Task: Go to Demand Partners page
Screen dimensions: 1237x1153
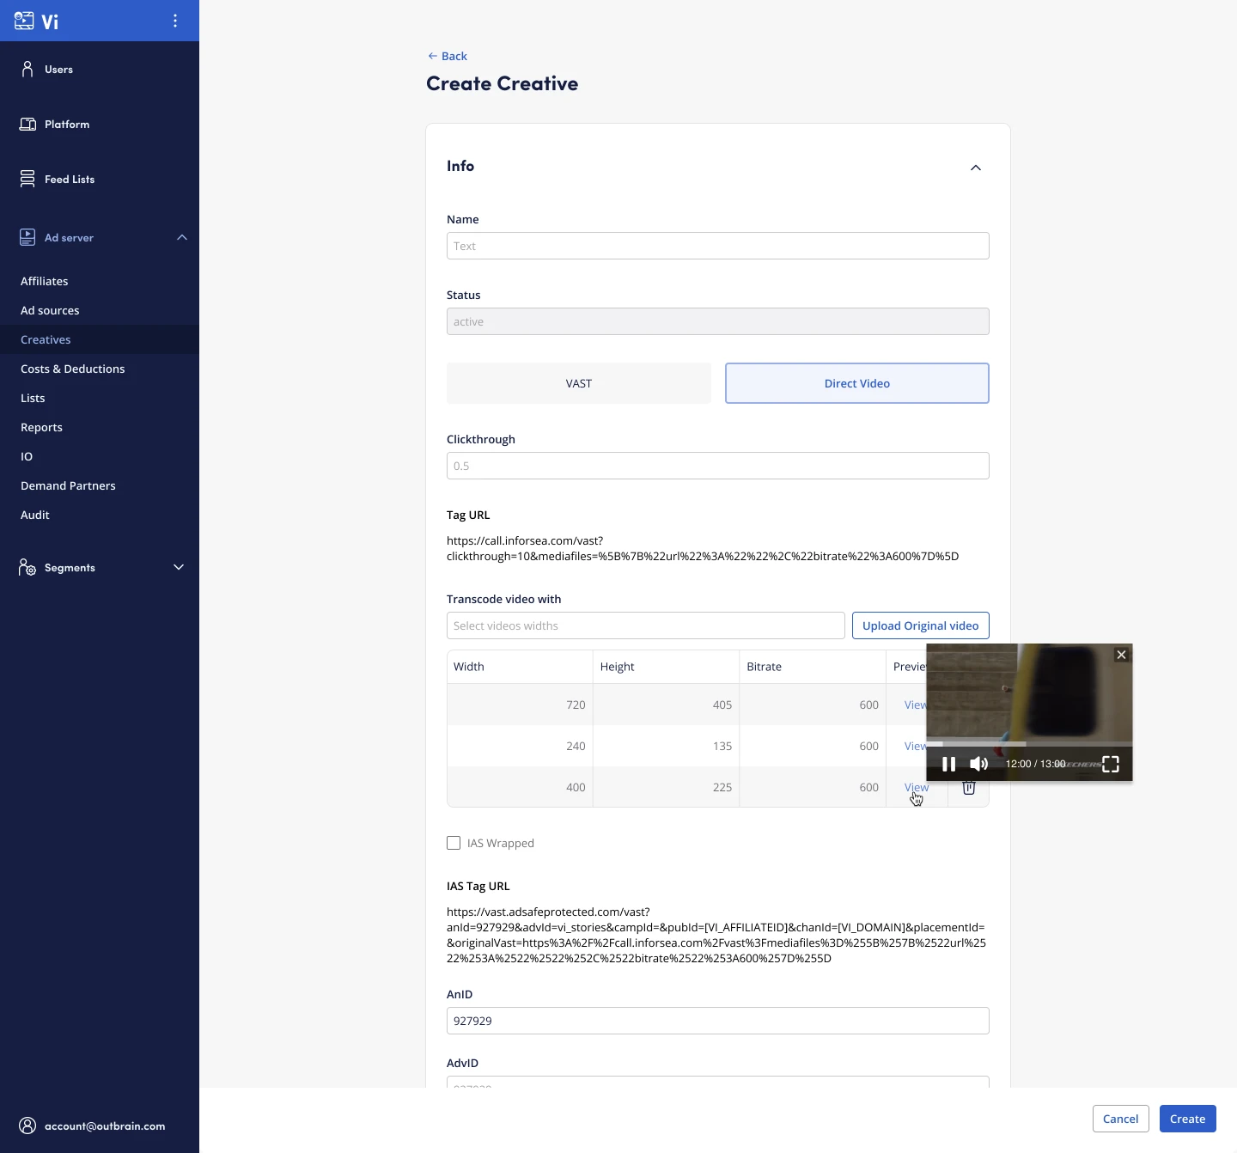Action: coord(68,485)
